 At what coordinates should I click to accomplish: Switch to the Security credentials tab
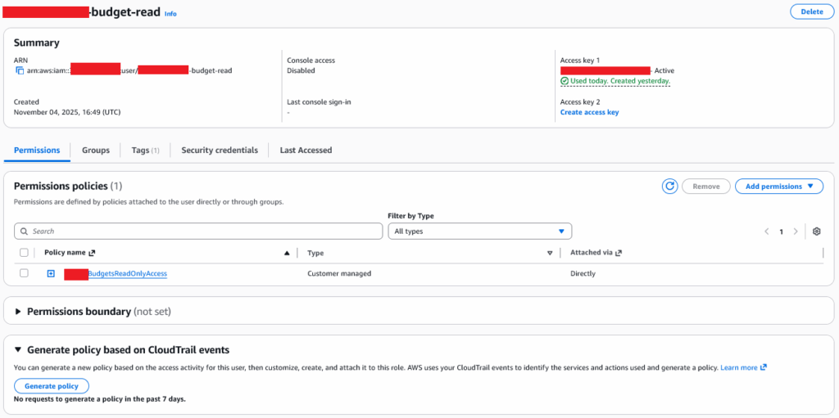220,151
